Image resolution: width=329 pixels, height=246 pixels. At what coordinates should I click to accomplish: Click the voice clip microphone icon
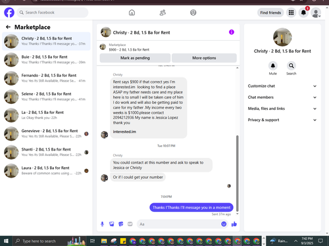[x=102, y=224]
